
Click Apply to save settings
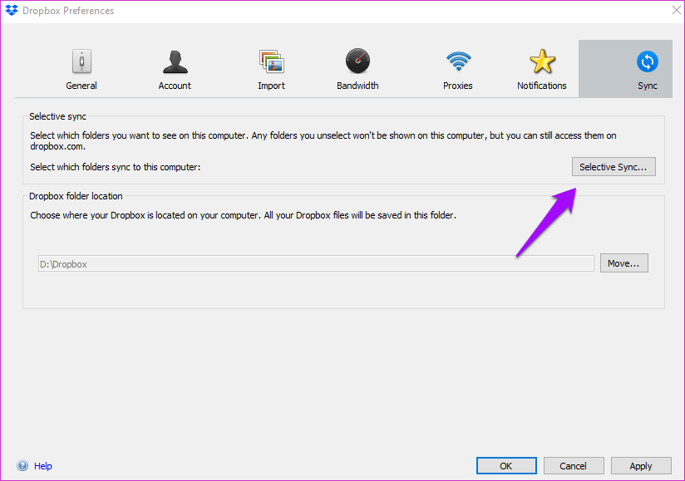click(640, 466)
